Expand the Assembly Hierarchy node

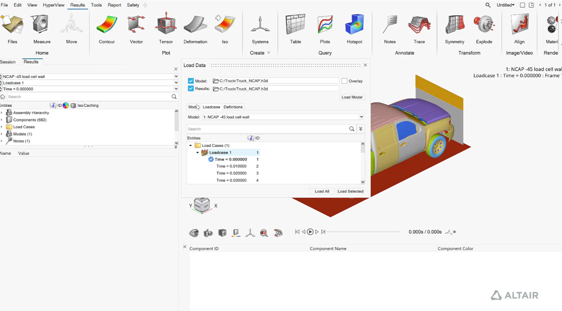coord(2,113)
